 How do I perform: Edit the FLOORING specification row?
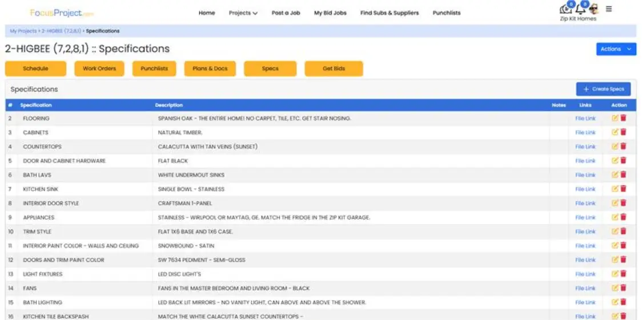tap(615, 118)
